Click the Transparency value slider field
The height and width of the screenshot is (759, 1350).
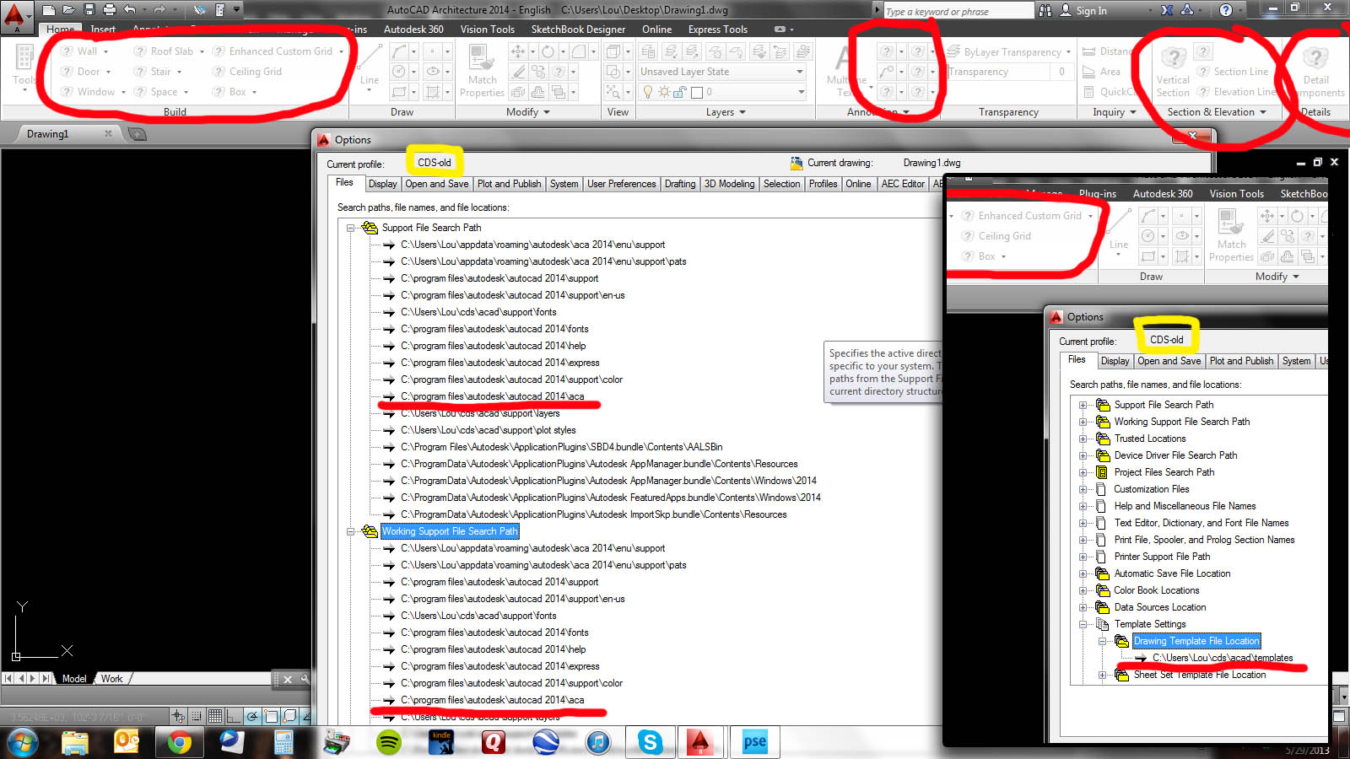point(998,72)
